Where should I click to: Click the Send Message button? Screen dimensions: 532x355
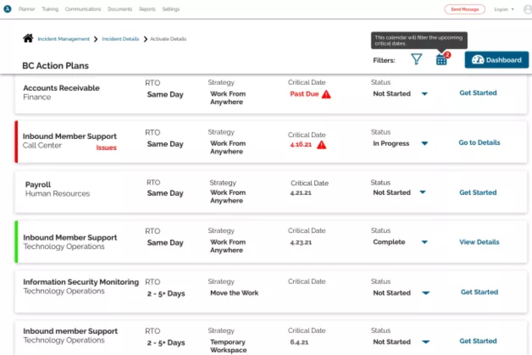coord(465,9)
